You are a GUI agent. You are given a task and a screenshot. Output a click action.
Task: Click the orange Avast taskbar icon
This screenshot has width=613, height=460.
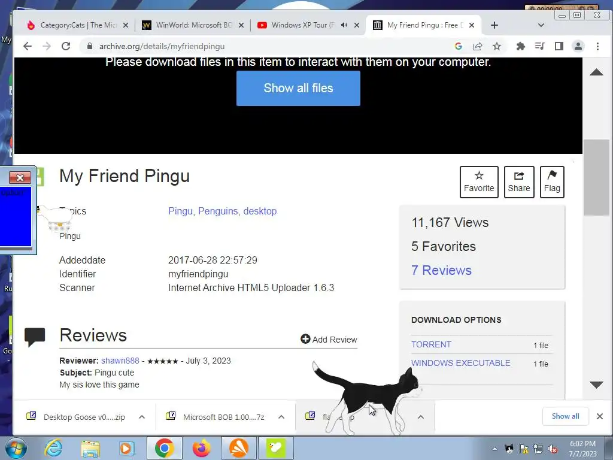[238, 448]
